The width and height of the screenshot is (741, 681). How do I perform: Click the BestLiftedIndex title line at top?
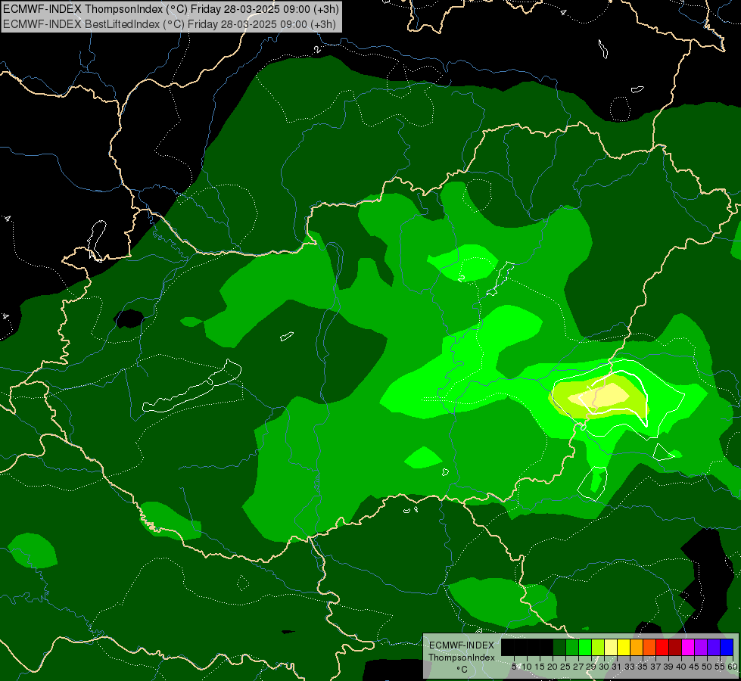click(x=170, y=24)
